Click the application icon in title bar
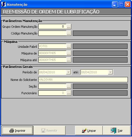Image resolution: width=132 pixels, height=137 pixels. tap(4, 4)
